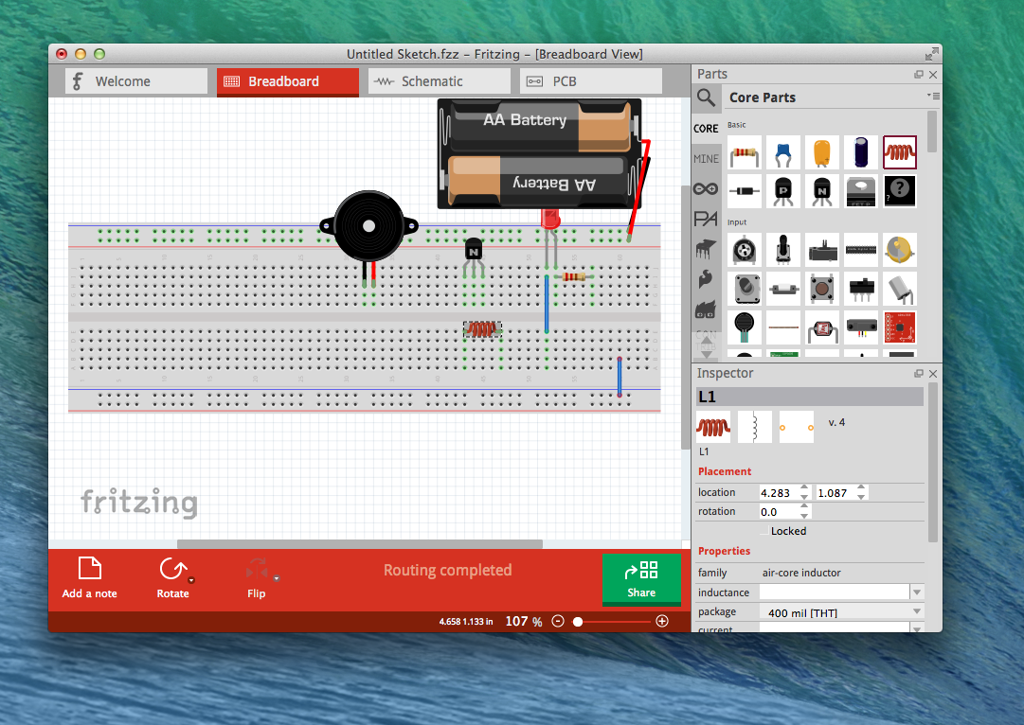The image size is (1024, 725).
Task: Select the pushbutton part icon
Action: [821, 289]
